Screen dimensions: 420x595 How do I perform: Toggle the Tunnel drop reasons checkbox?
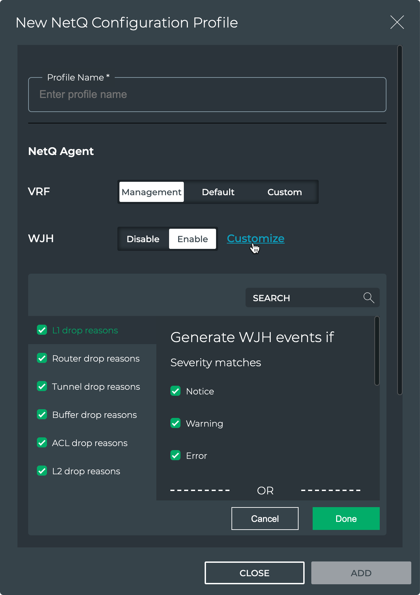42,386
